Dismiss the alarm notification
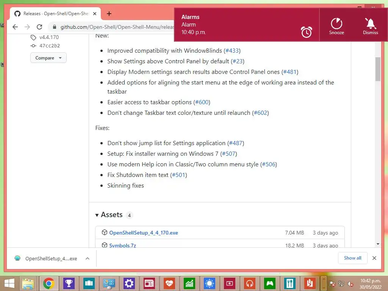 point(371,26)
